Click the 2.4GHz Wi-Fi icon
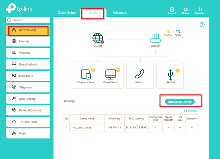220x159 pixels. pos(168,31)
